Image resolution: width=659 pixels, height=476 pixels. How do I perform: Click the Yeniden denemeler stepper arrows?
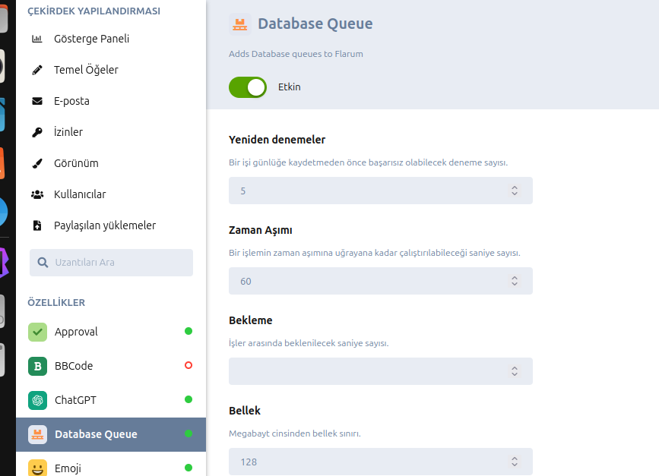click(515, 191)
